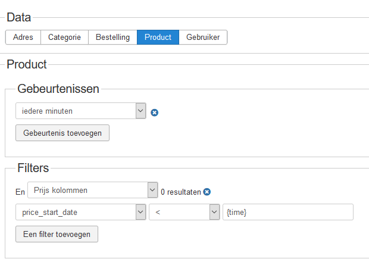369x262 pixels.
Task: Open the 'iedere minuten' event dropdown
Action: (81, 111)
